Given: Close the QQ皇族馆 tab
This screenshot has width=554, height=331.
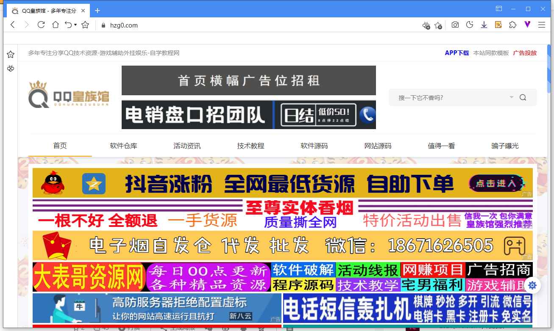Looking at the screenshot, I should [83, 11].
